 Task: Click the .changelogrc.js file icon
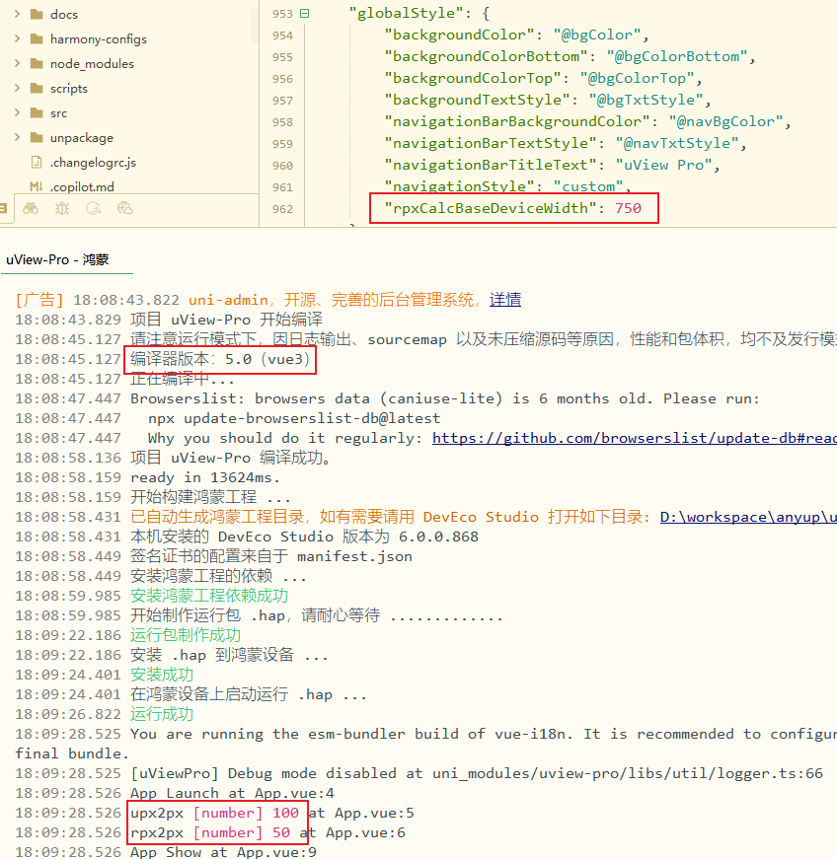[37, 163]
